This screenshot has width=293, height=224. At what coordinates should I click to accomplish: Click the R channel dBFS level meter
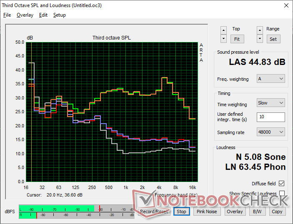[x=77, y=215]
